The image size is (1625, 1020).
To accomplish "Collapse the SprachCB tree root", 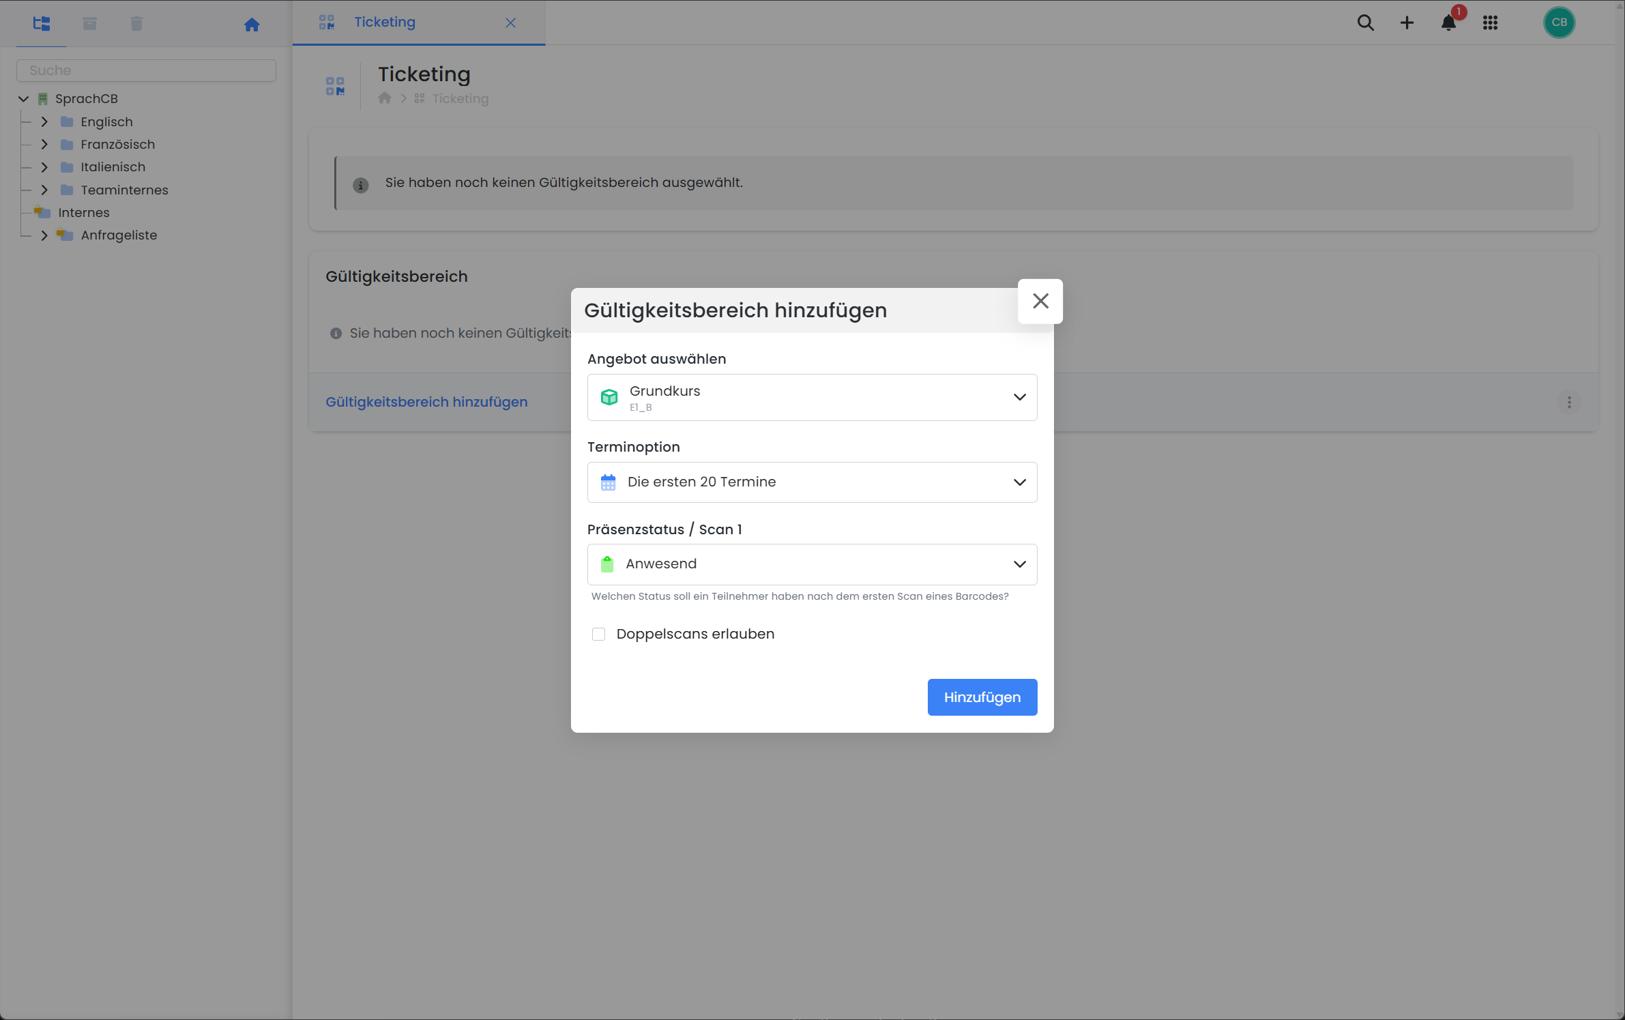I will pyautogui.click(x=24, y=99).
